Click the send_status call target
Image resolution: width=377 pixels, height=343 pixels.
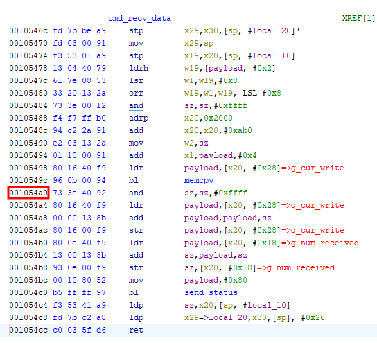click(x=211, y=292)
